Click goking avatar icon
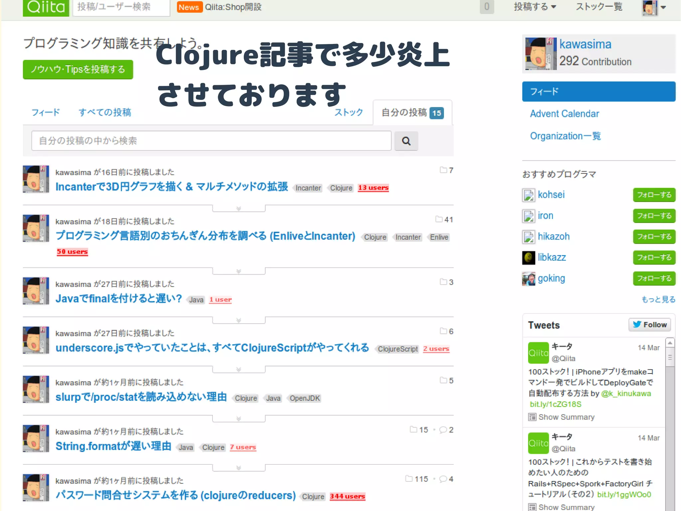Screen dimensions: 681x511 tap(529, 279)
